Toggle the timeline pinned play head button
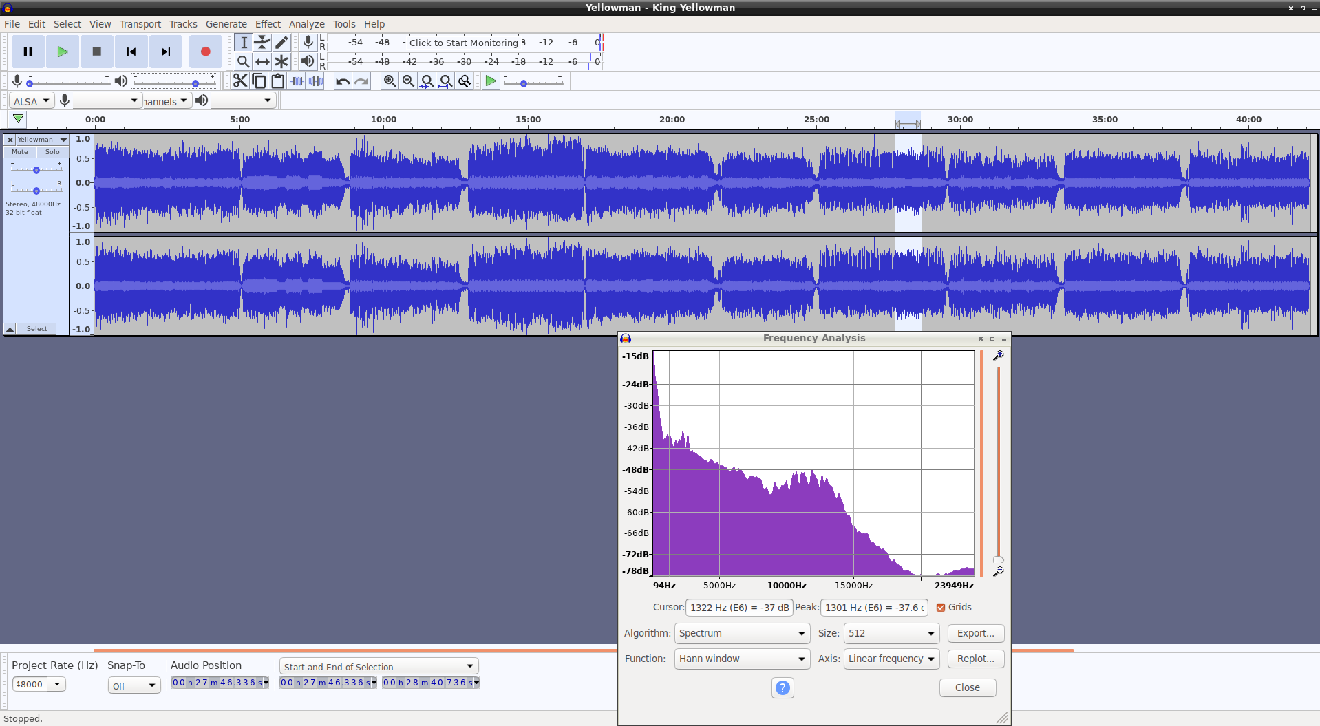The width and height of the screenshot is (1320, 726). click(19, 118)
